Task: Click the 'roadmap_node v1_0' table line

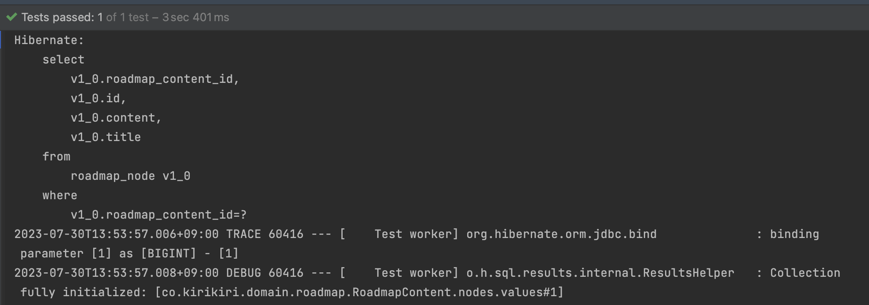Action: [x=130, y=176]
